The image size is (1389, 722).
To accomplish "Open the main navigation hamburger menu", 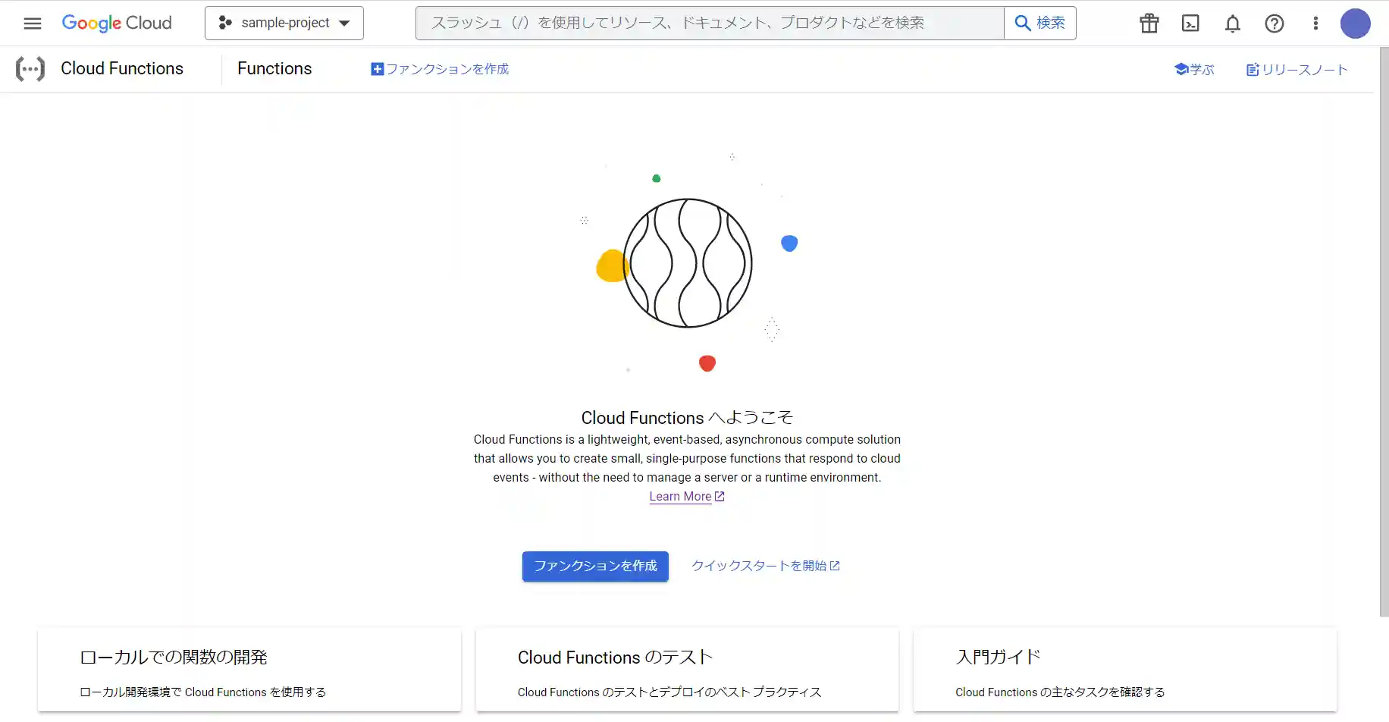I will click(32, 23).
